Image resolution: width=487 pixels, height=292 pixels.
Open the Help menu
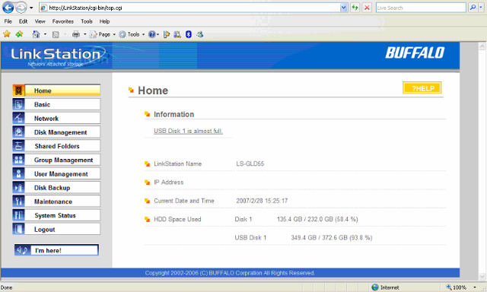[x=104, y=21]
